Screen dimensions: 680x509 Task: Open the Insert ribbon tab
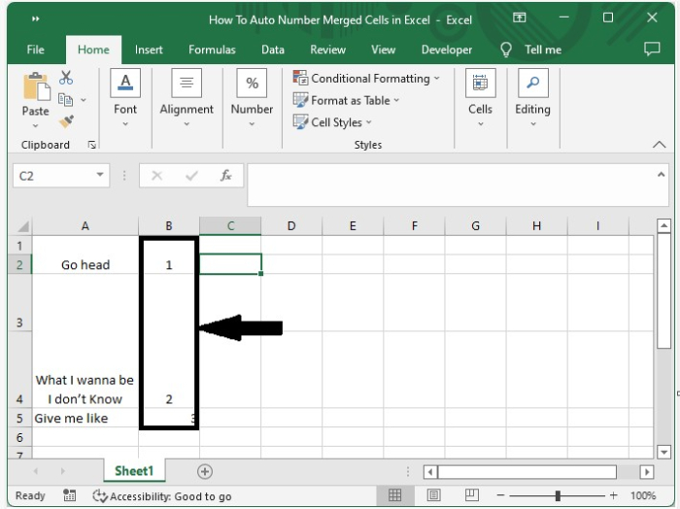pyautogui.click(x=149, y=50)
